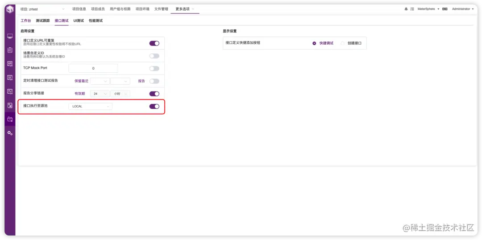The height and width of the screenshot is (240, 482).
Task: Open the report statistics icon in sidebar
Action: pos(10,105)
